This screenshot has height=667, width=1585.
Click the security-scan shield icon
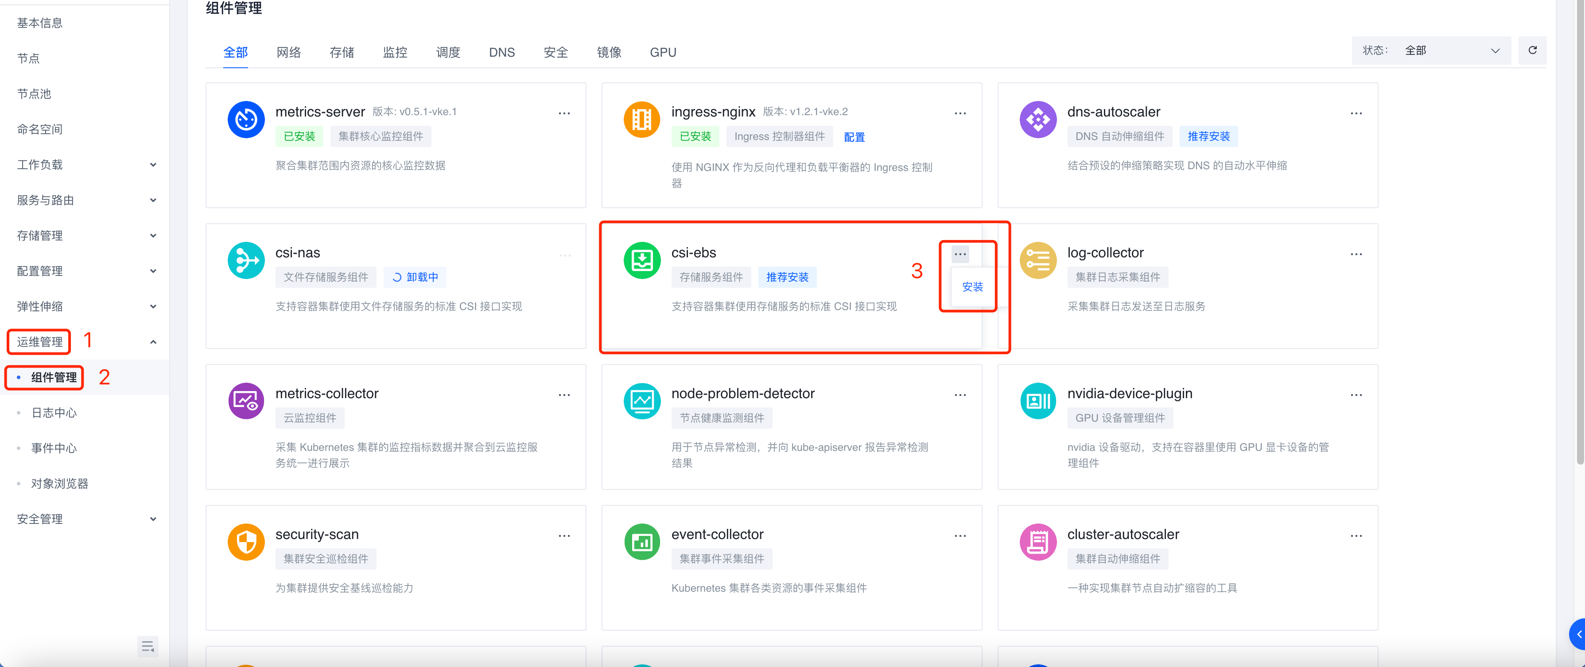[246, 542]
